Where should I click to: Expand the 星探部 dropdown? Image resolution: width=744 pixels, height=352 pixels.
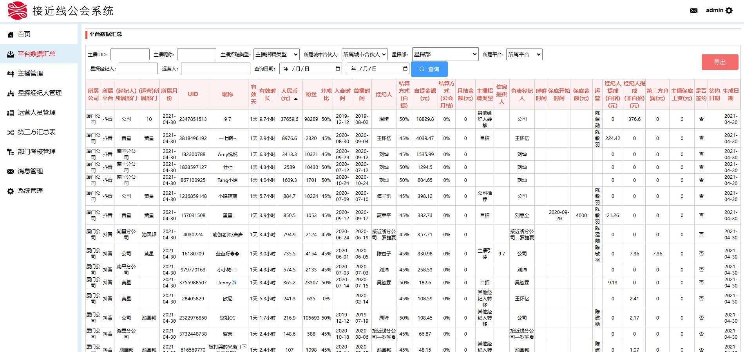coord(445,54)
